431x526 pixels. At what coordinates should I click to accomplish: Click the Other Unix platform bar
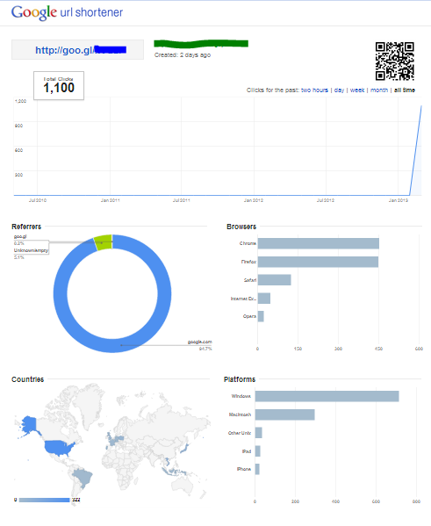[259, 433]
